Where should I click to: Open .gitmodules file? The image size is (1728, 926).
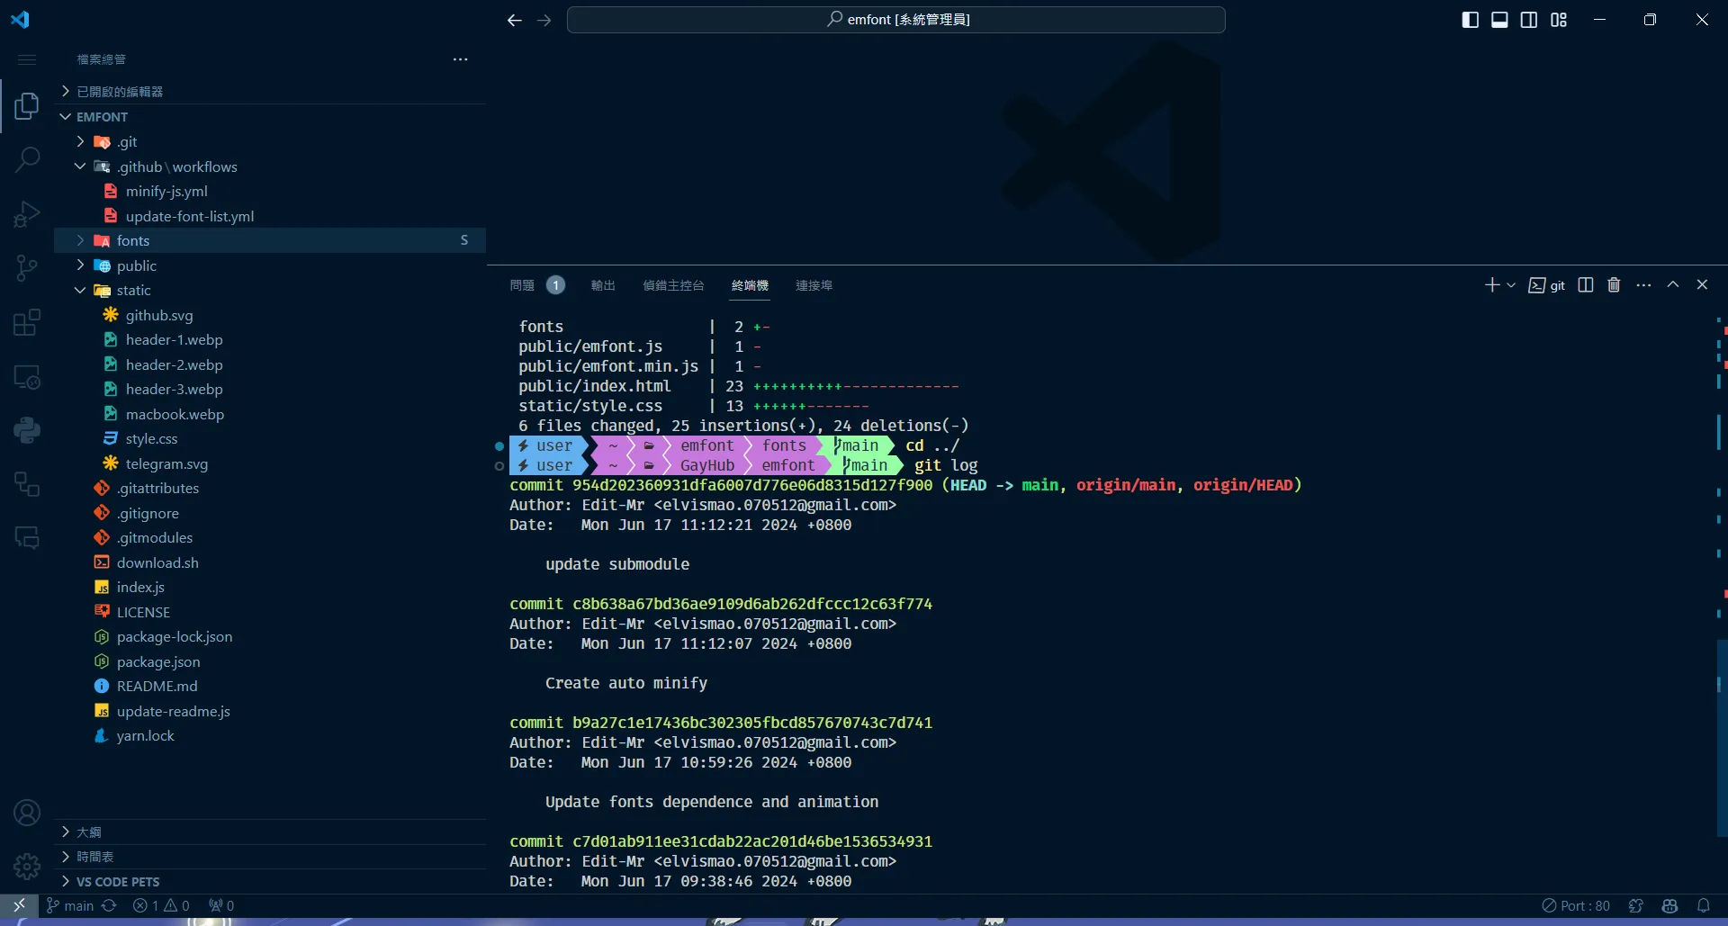coord(270,537)
